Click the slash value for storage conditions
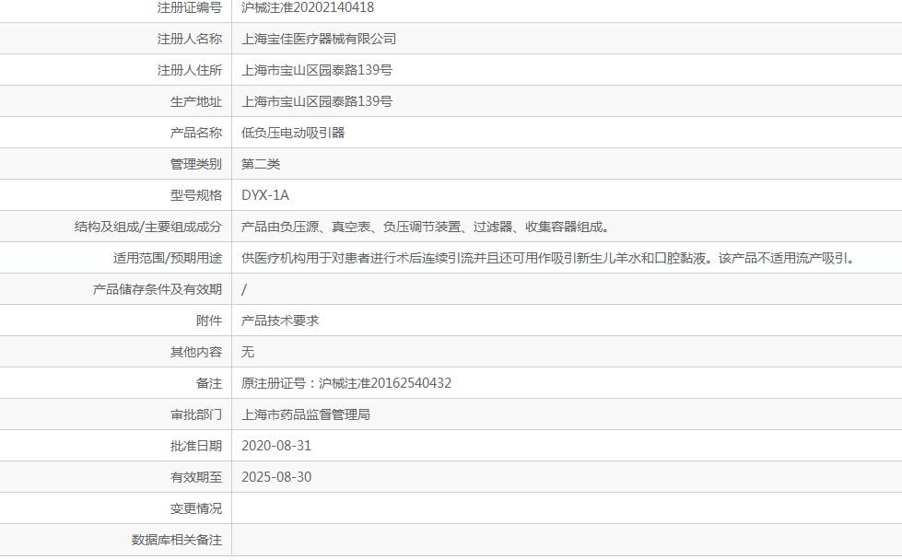 (244, 289)
